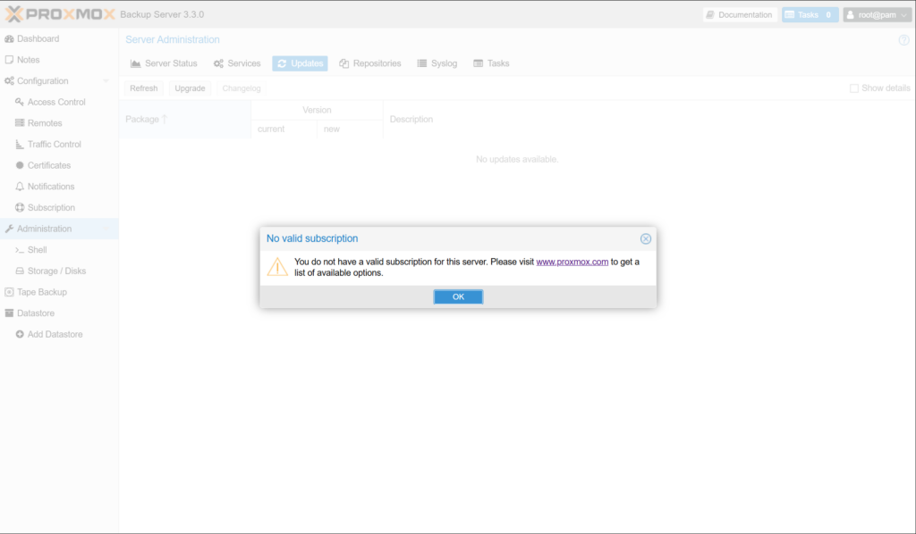Switch to the Syslog tab

coord(437,63)
